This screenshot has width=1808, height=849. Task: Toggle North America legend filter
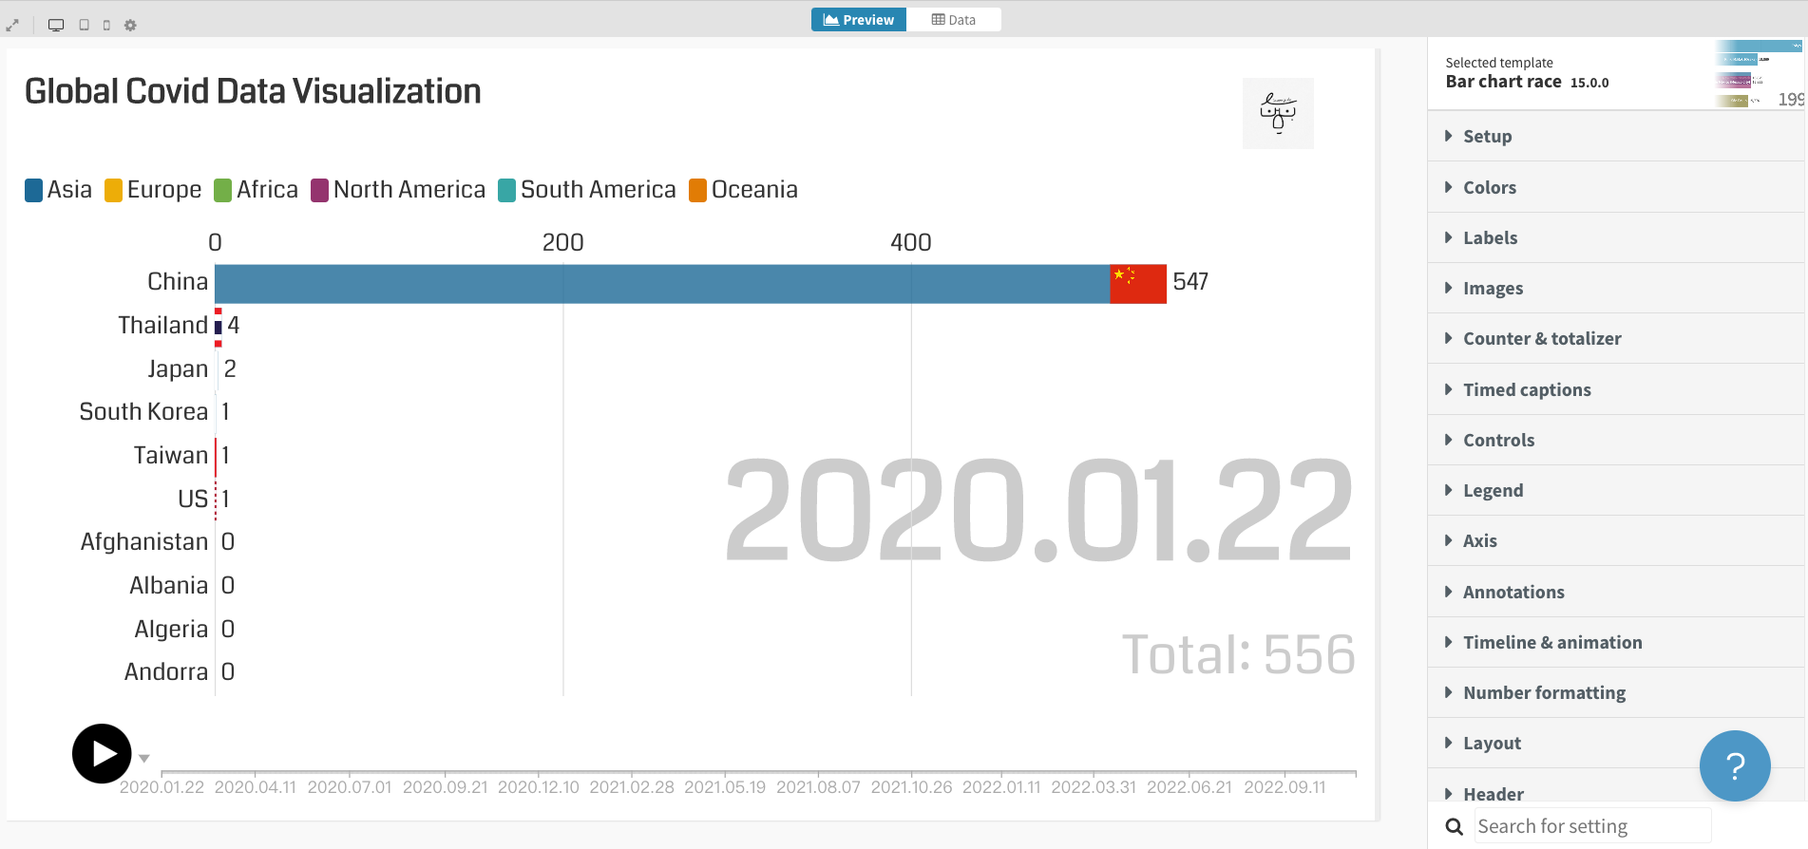pyautogui.click(x=398, y=190)
